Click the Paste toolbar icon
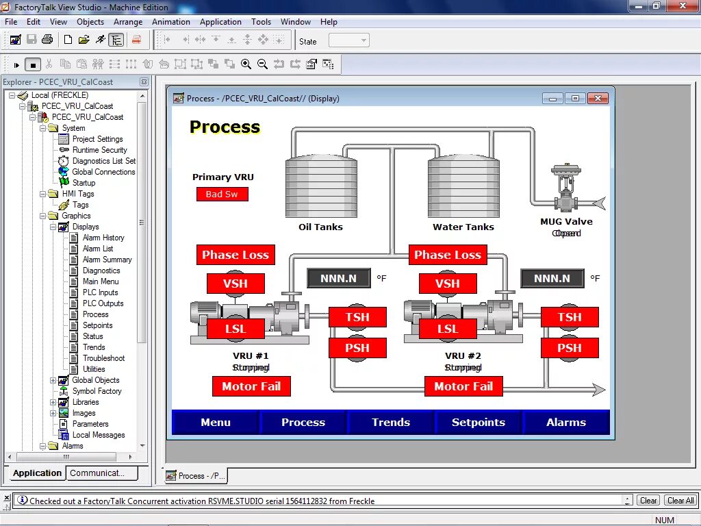This screenshot has height=526, width=701. click(x=81, y=64)
